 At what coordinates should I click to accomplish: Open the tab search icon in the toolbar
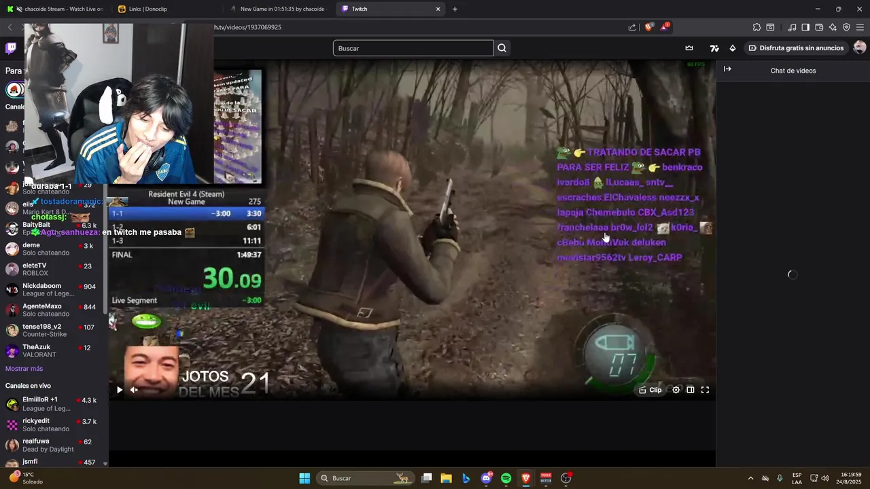click(x=770, y=27)
